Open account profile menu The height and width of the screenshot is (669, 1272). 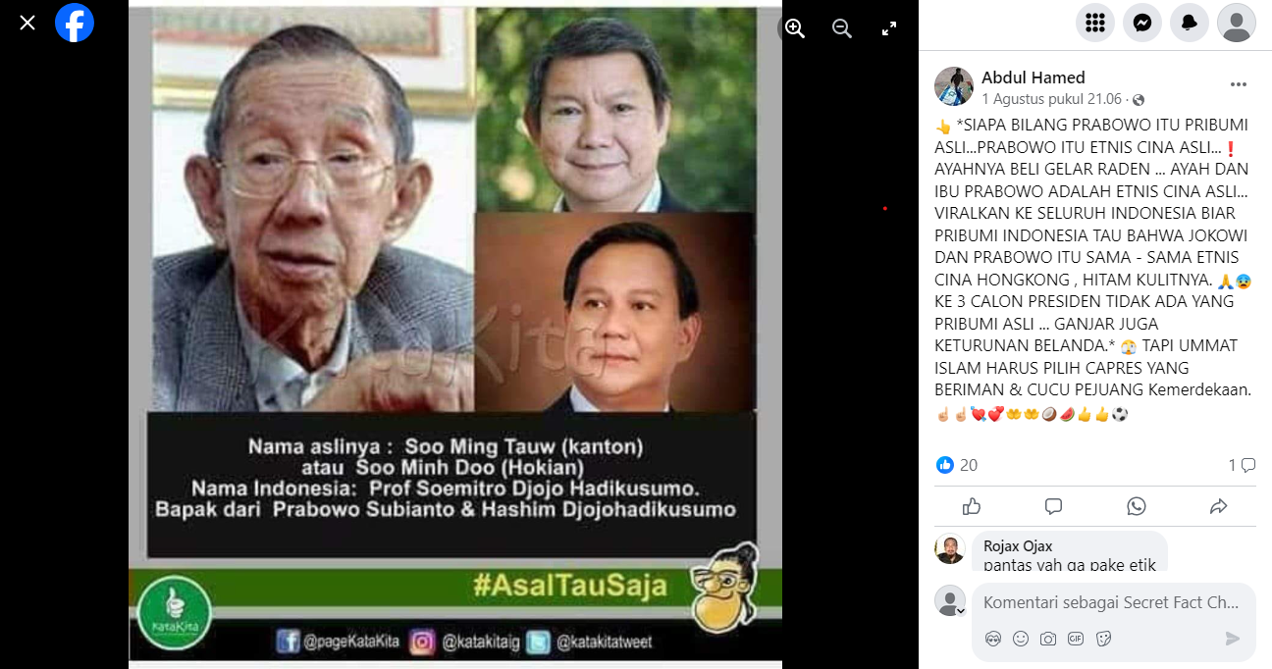pyautogui.click(x=1237, y=23)
